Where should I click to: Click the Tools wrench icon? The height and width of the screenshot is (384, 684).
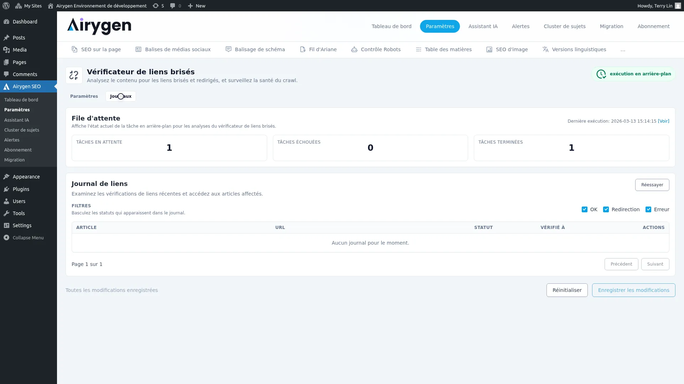click(6, 213)
